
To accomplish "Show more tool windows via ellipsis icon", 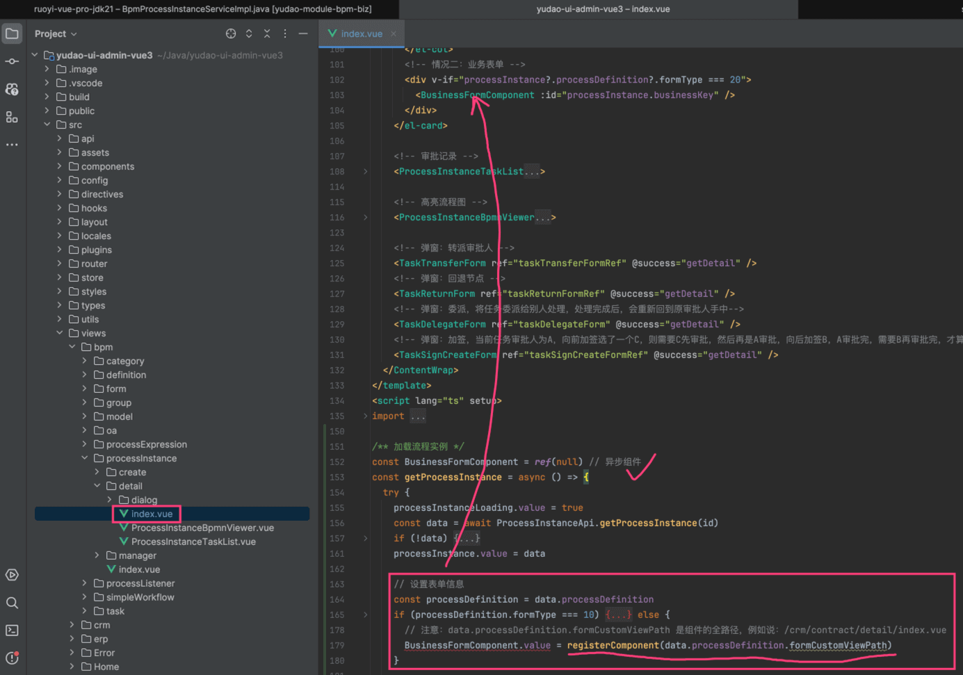I will [x=12, y=145].
